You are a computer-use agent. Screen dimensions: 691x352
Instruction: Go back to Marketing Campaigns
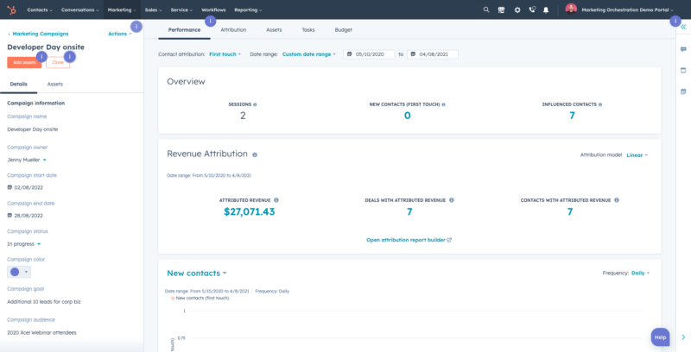[38, 34]
